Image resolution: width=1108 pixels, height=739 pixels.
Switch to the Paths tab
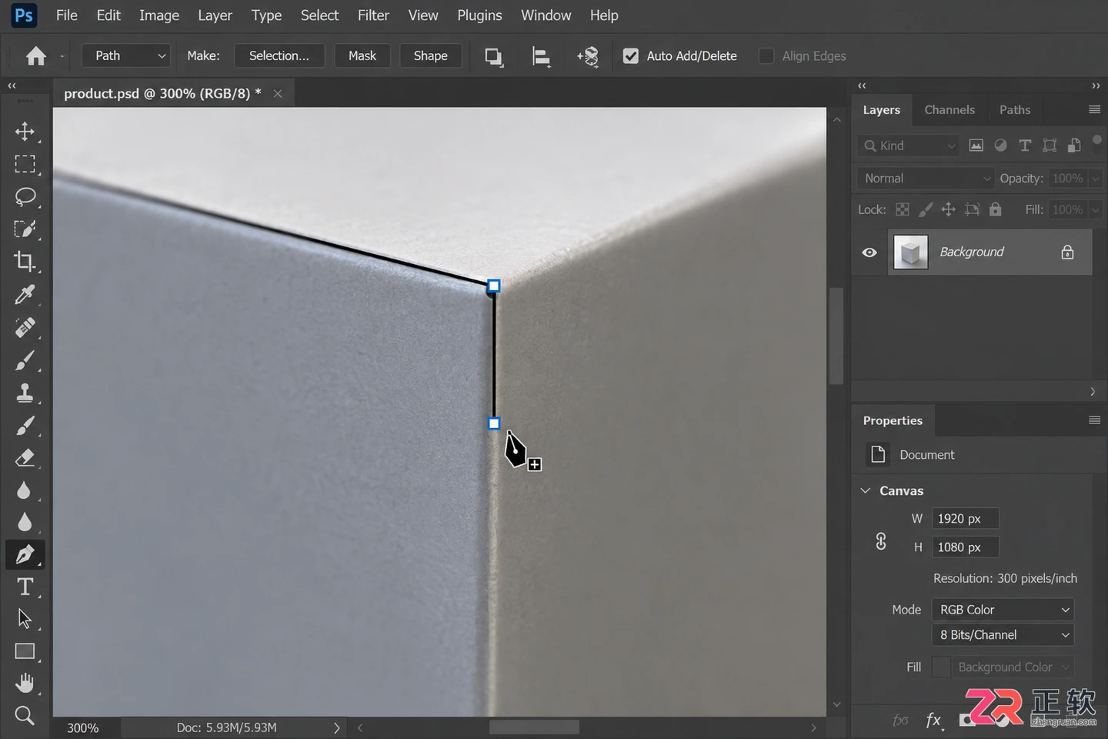point(1015,110)
